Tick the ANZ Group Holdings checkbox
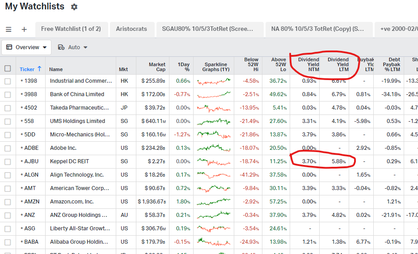Image resolution: width=418 pixels, height=254 pixels. 8,216
